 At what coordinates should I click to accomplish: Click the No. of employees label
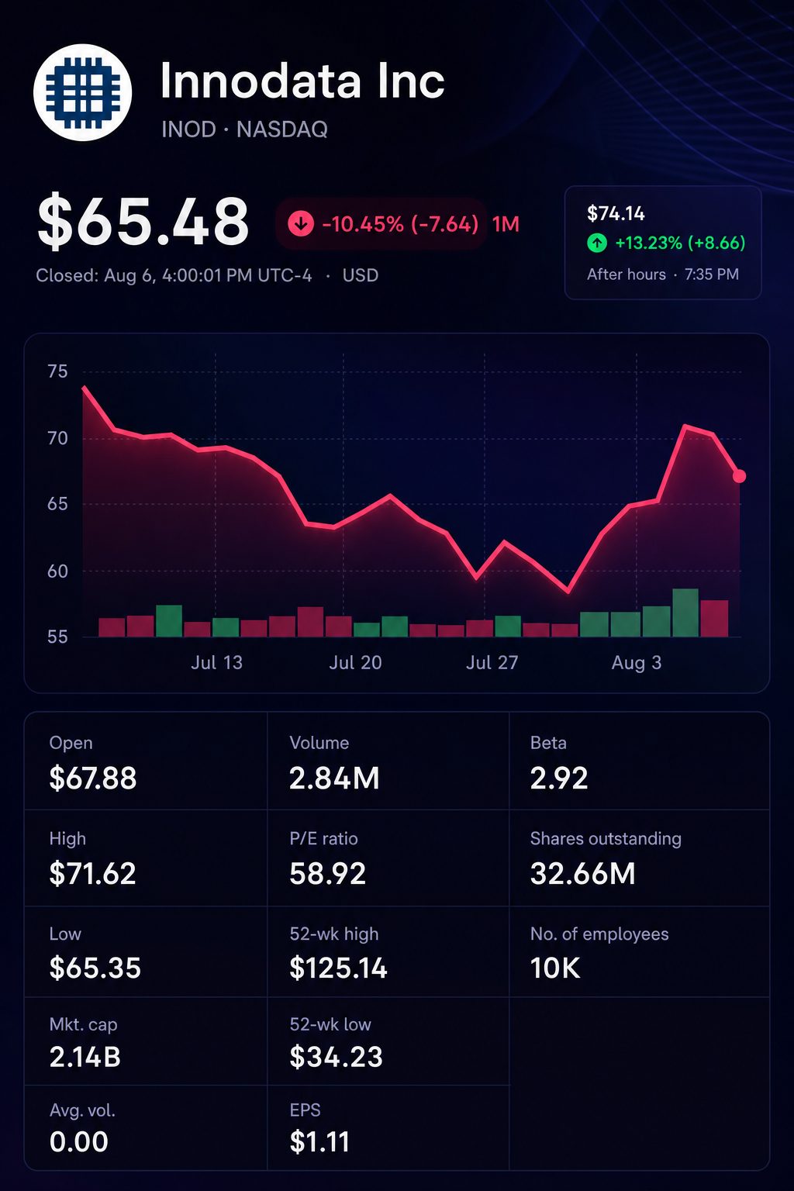click(x=599, y=934)
